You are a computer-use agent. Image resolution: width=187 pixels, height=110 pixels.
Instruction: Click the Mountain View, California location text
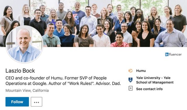point(27,90)
